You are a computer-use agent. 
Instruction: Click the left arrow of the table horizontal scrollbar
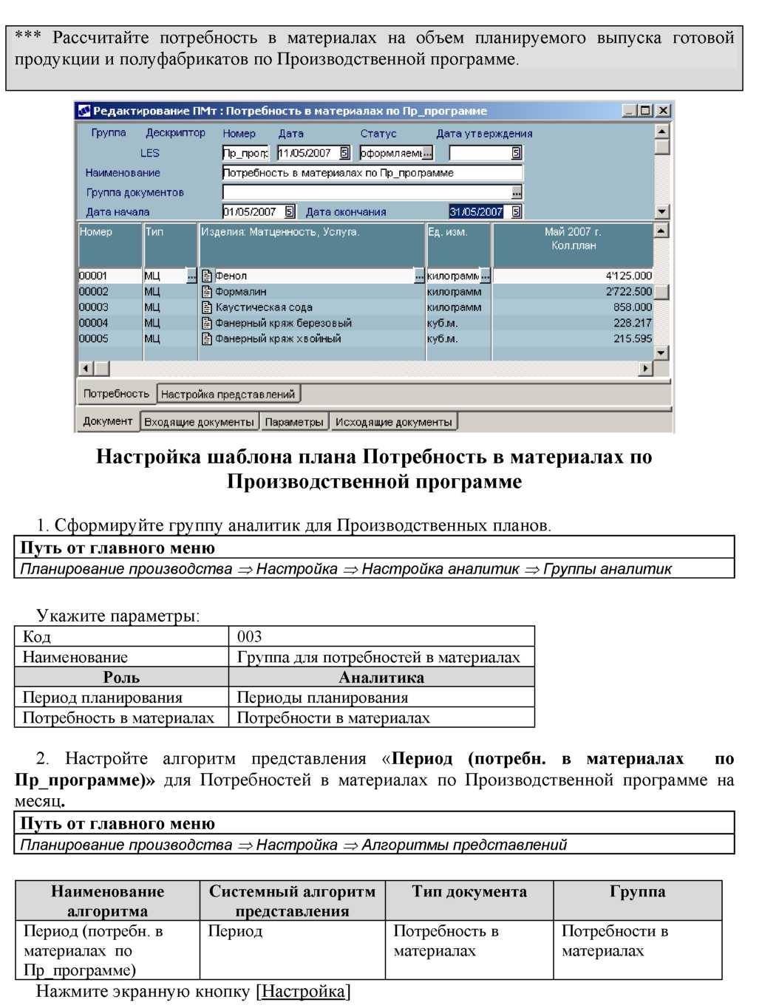[x=86, y=368]
